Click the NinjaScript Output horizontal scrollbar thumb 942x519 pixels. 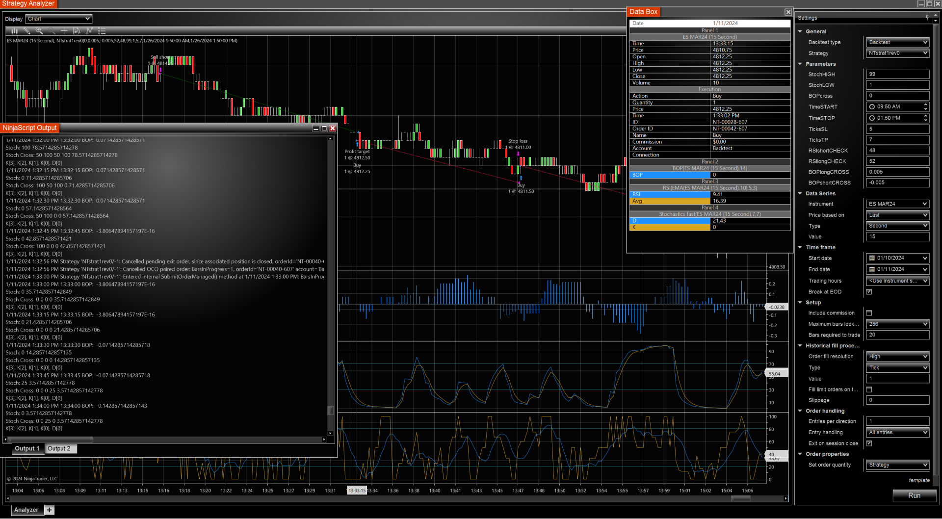tap(50, 440)
